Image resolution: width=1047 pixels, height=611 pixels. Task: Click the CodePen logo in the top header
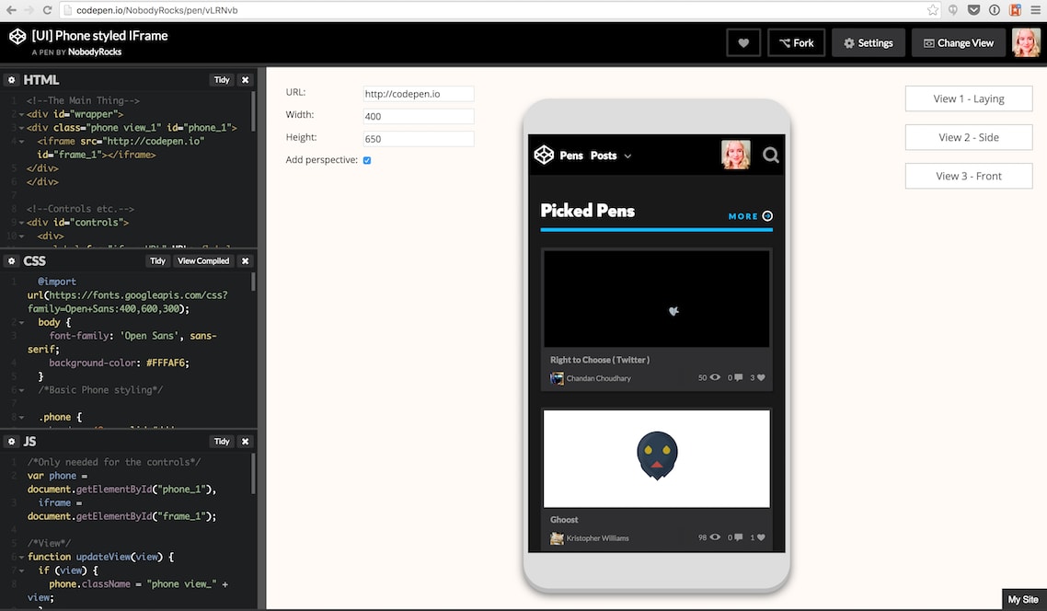17,35
